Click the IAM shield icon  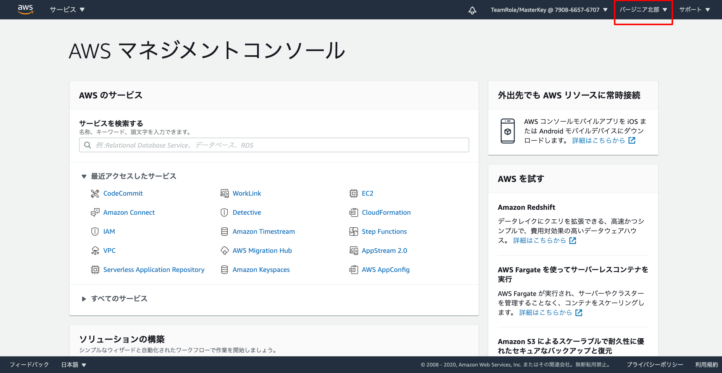(95, 232)
